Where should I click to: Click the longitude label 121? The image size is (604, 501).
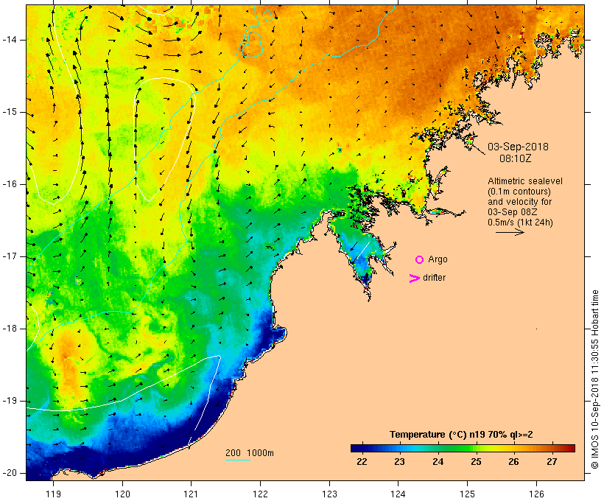(191, 494)
